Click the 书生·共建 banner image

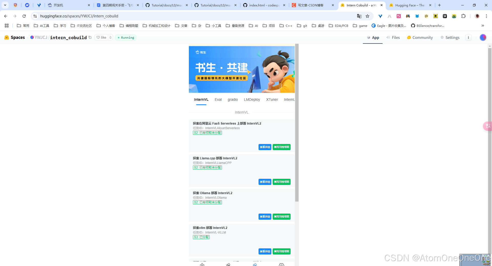tap(242, 69)
